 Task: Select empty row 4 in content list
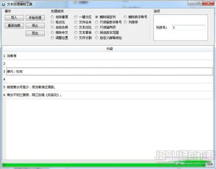click(110, 79)
